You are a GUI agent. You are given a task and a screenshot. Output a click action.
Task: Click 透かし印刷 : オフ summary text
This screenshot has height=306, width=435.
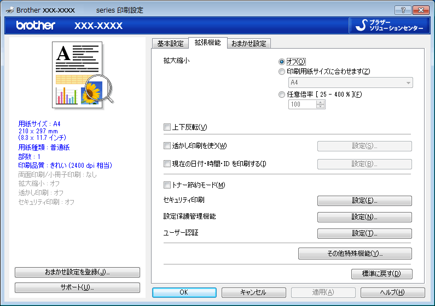pyautogui.click(x=41, y=193)
